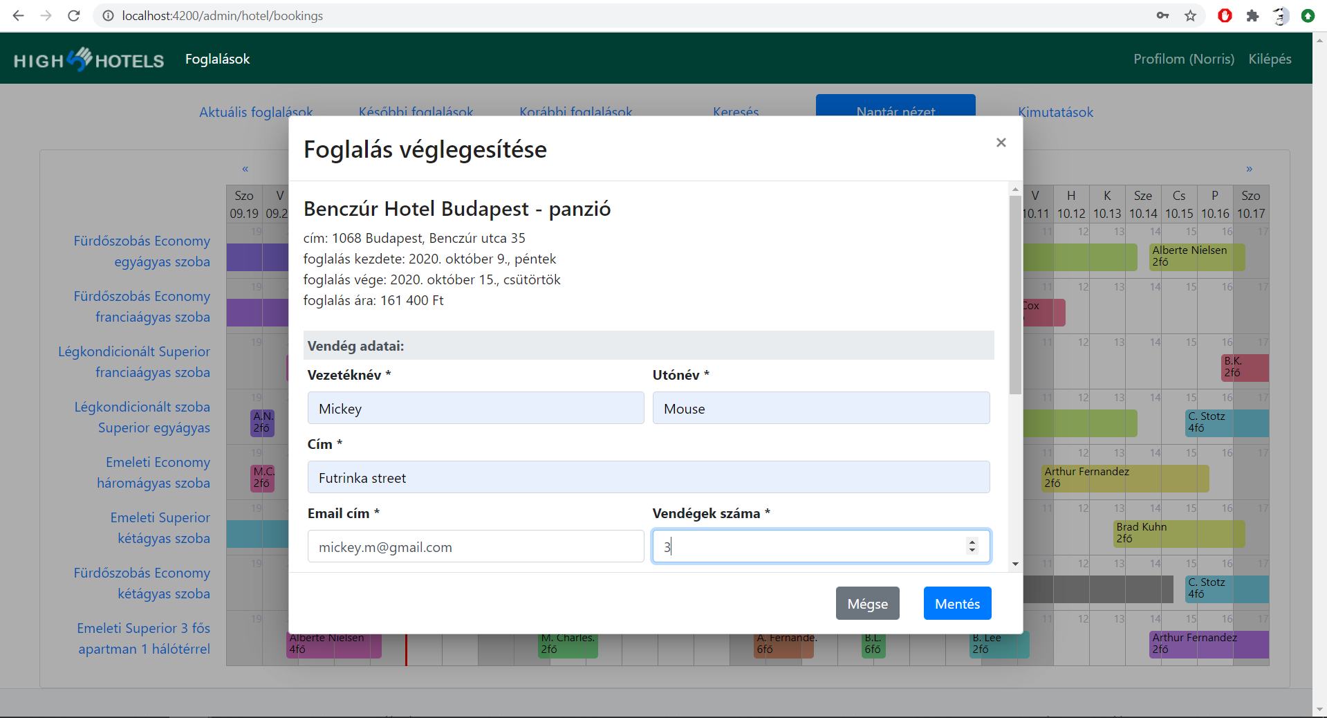Select the B.K. 2fő booking block
This screenshot has height=718, width=1327.
pos(1245,367)
